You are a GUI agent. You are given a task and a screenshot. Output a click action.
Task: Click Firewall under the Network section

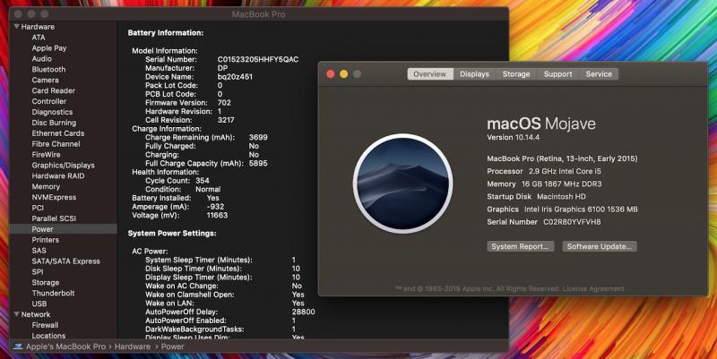coord(47,325)
